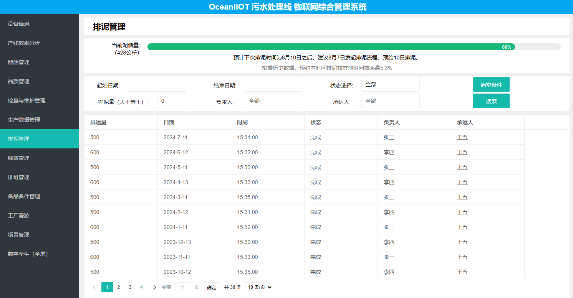Click the 清空条件 button
The width and height of the screenshot is (573, 298).
[491, 85]
